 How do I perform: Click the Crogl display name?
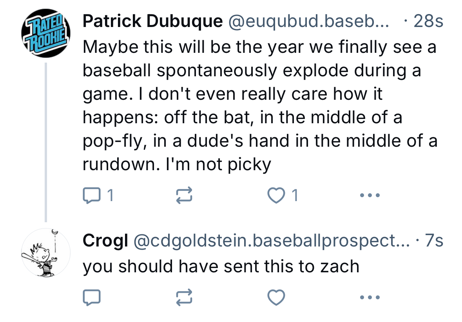point(105,241)
